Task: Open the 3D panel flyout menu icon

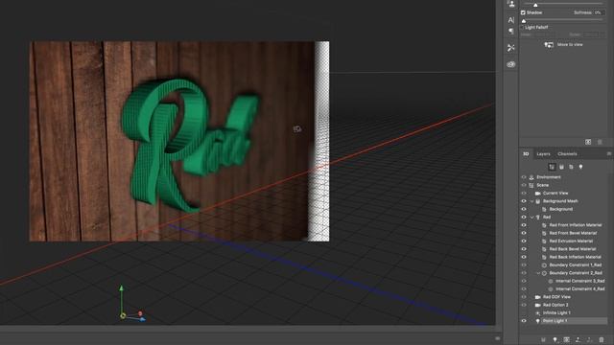Action: 609,153
